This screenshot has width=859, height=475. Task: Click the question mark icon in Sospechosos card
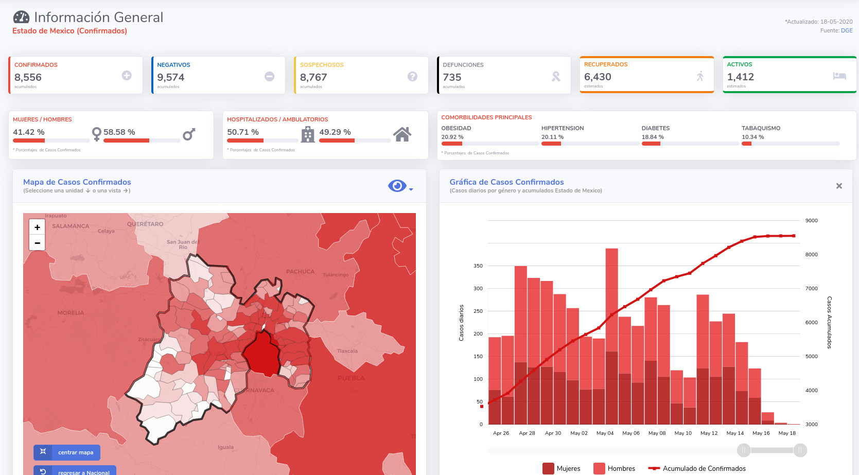pos(412,76)
